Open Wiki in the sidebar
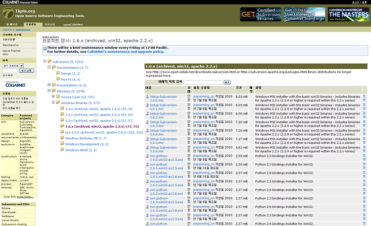371x226 pixels. pos(5,55)
